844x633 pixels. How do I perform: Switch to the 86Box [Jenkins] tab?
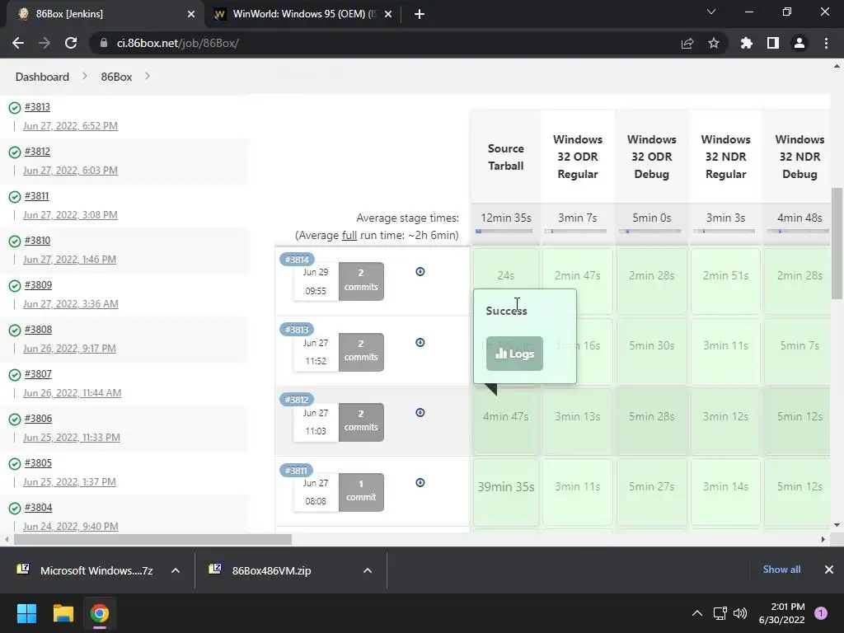105,14
